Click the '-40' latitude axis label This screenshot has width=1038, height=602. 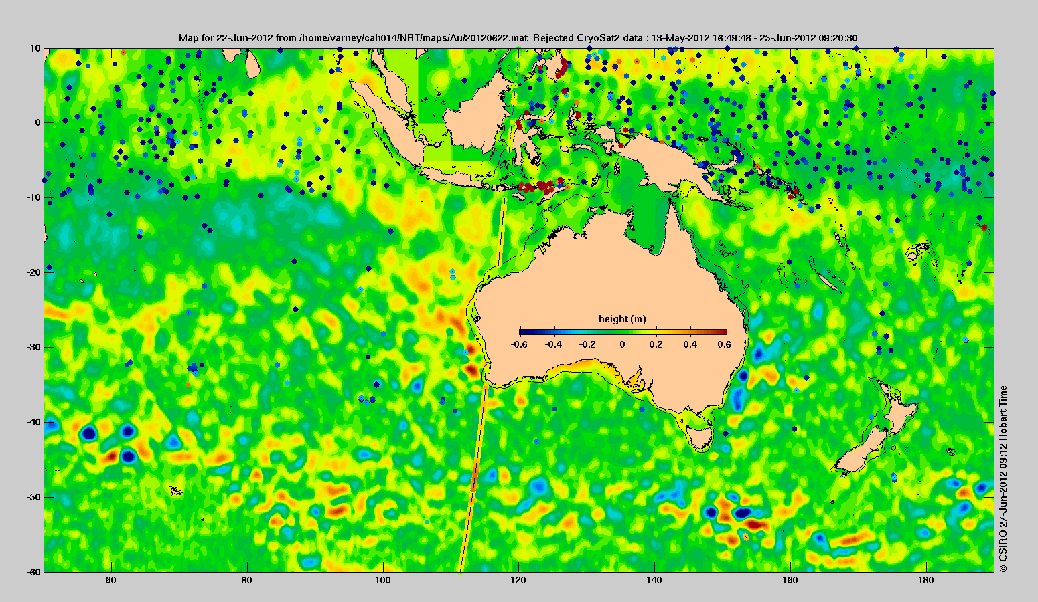click(x=33, y=422)
